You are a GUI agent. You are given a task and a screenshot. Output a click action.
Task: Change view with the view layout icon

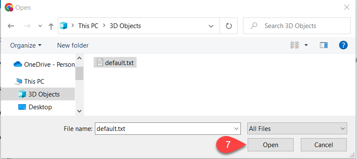(x=294, y=45)
